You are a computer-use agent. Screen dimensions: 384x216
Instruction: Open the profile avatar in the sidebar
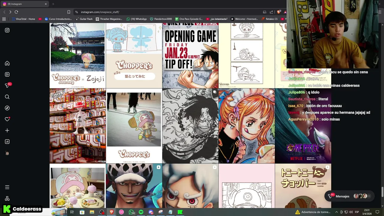tap(7, 153)
